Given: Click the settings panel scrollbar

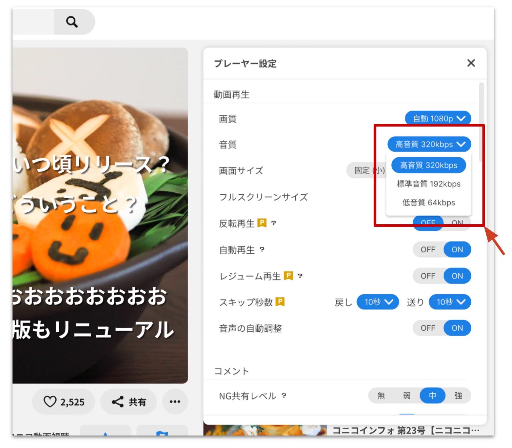Looking at the screenshot, I should (481, 123).
